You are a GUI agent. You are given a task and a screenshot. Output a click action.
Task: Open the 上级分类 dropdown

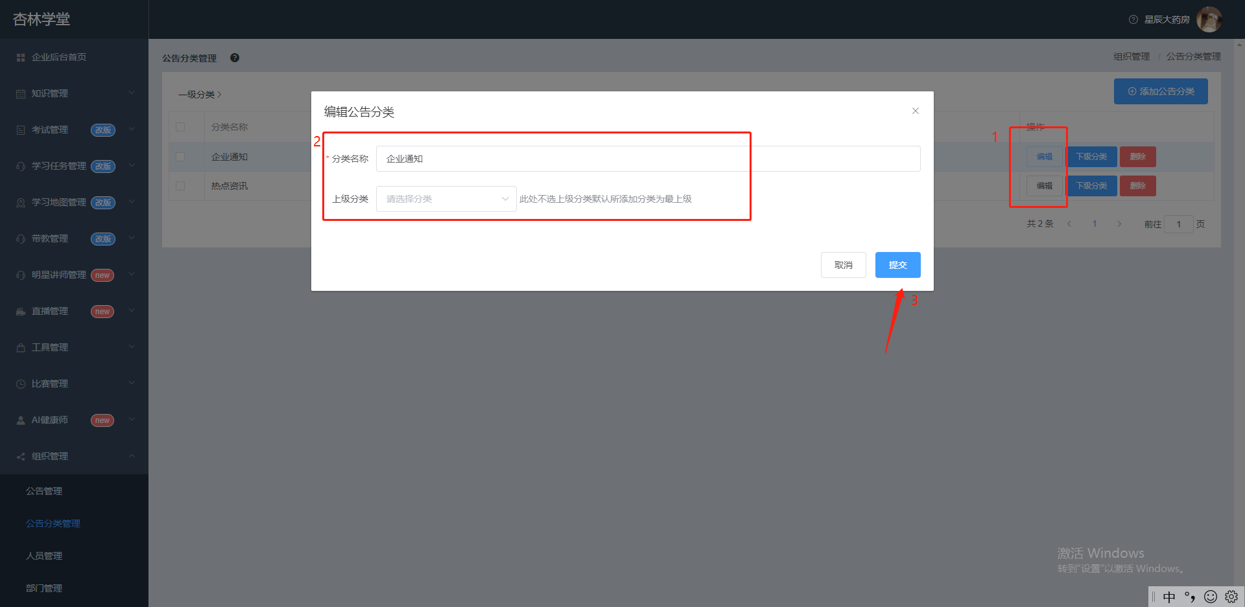[x=446, y=199]
